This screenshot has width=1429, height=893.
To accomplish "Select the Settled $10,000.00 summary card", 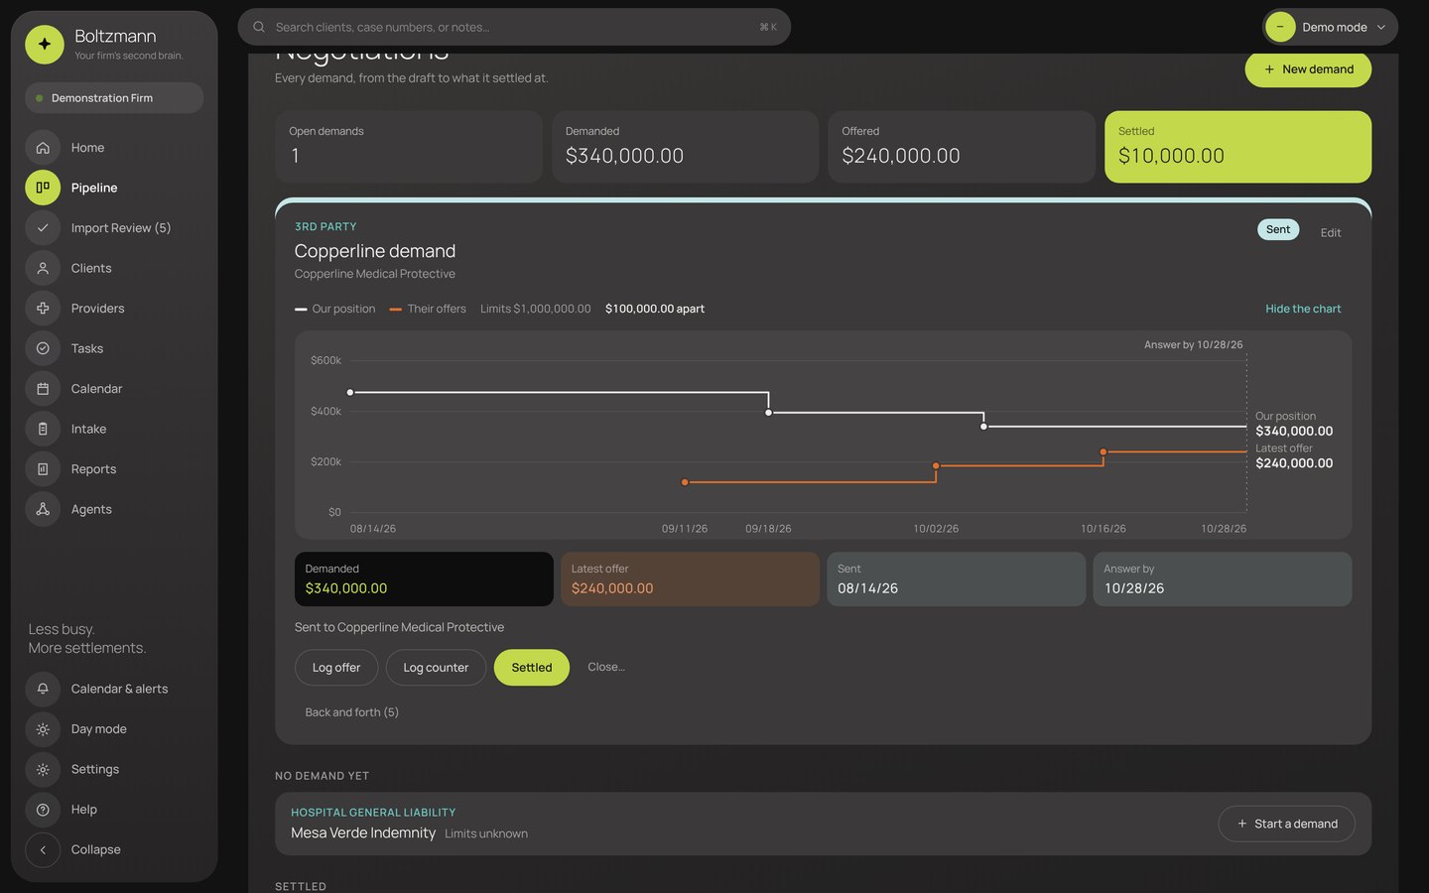I will 1237,147.
